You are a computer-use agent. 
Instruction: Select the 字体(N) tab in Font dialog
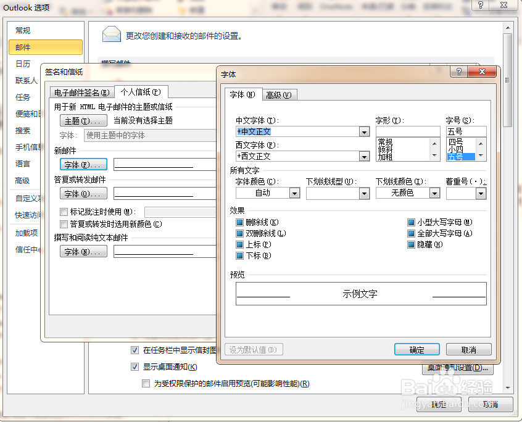coord(242,95)
